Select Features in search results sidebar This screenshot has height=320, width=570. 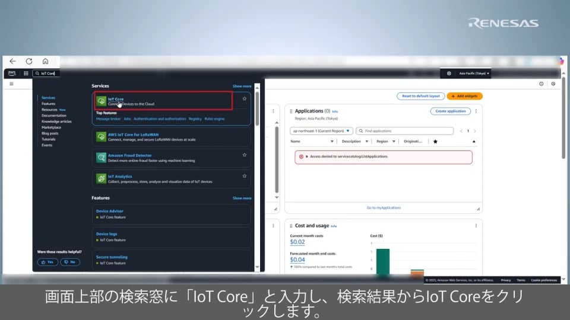(x=48, y=104)
